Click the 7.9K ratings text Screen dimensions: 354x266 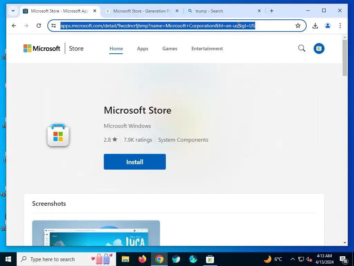(138, 140)
